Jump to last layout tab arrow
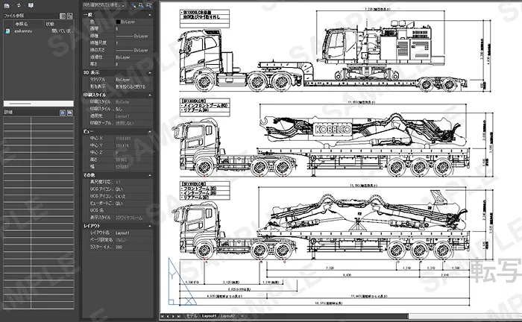This screenshot has height=322, width=522. 179,316
